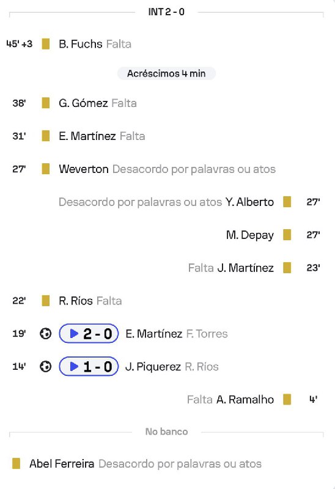
Task: Click Weverton's yellow card icon
Action: click(45, 169)
